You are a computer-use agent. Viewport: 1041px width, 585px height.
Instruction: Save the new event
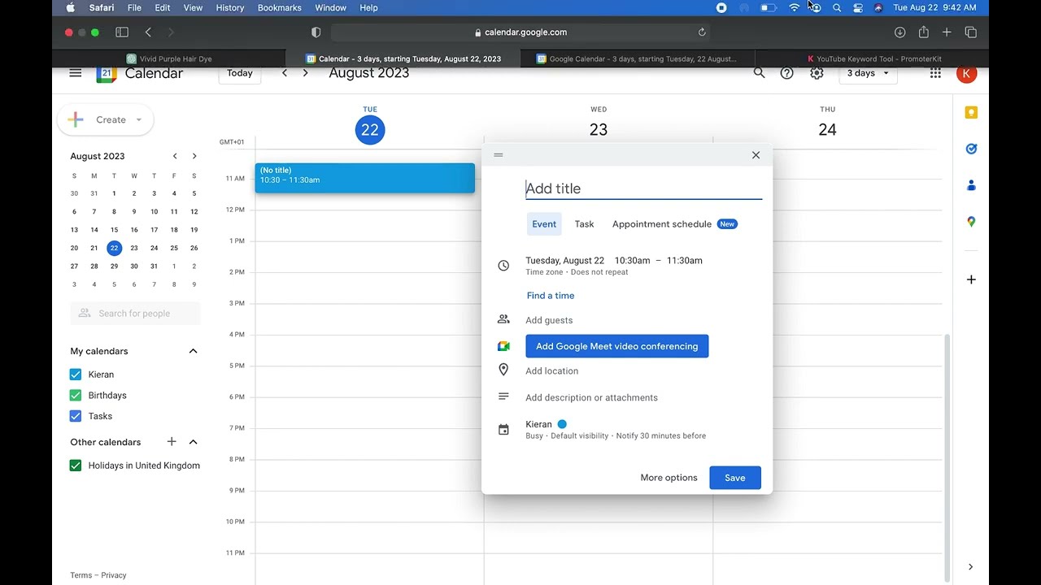coord(735,478)
